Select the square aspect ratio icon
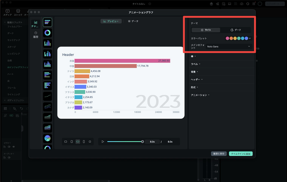The height and width of the screenshot is (182, 287). [90, 142]
